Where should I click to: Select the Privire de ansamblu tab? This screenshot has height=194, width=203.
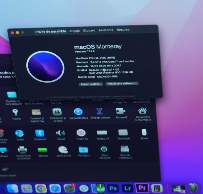click(x=51, y=32)
